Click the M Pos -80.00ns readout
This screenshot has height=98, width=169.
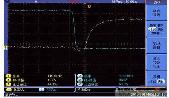125,2
